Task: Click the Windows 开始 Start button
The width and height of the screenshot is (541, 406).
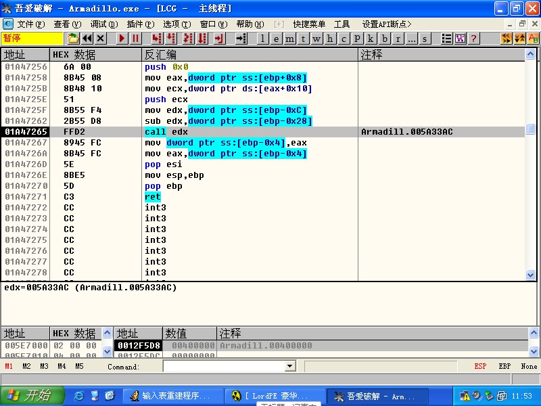Action: [x=32, y=396]
